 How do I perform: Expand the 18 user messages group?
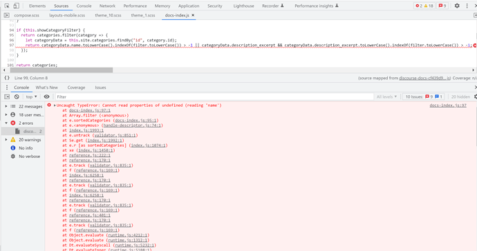pyautogui.click(x=6, y=114)
